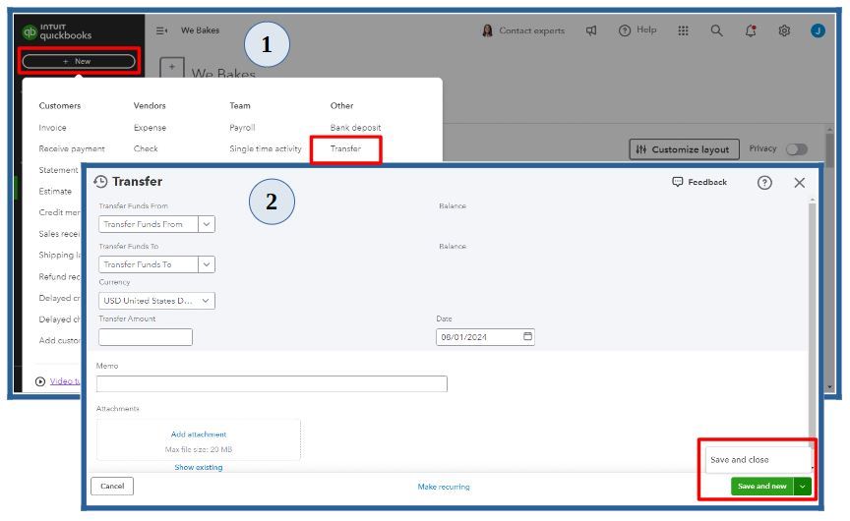Select Estimate in Customers column
Viewport: 850px width, 521px height.
coord(55,191)
